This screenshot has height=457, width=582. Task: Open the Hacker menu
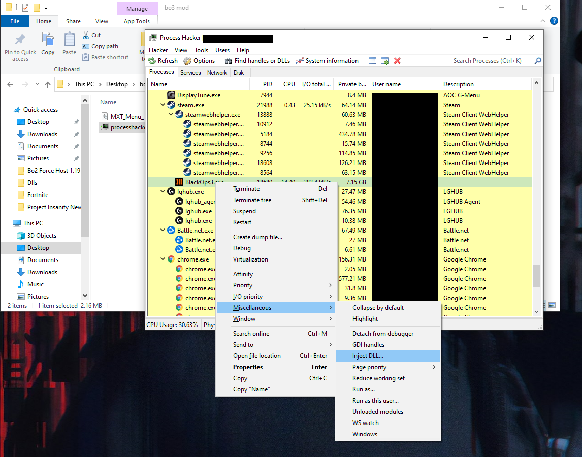pos(158,50)
